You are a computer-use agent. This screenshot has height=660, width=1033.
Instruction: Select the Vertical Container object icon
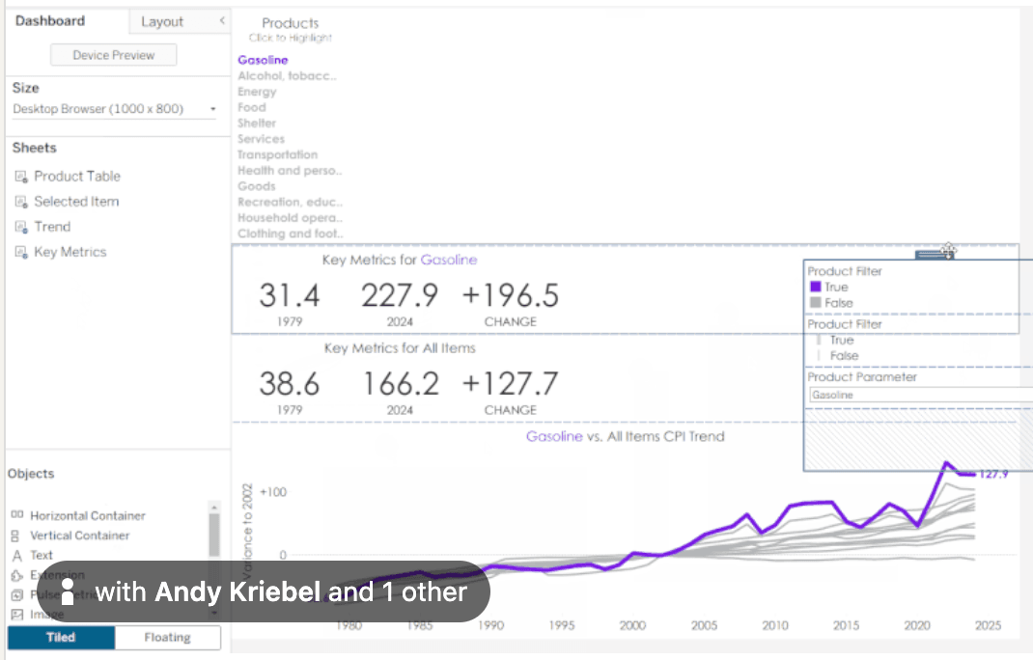click(16, 536)
